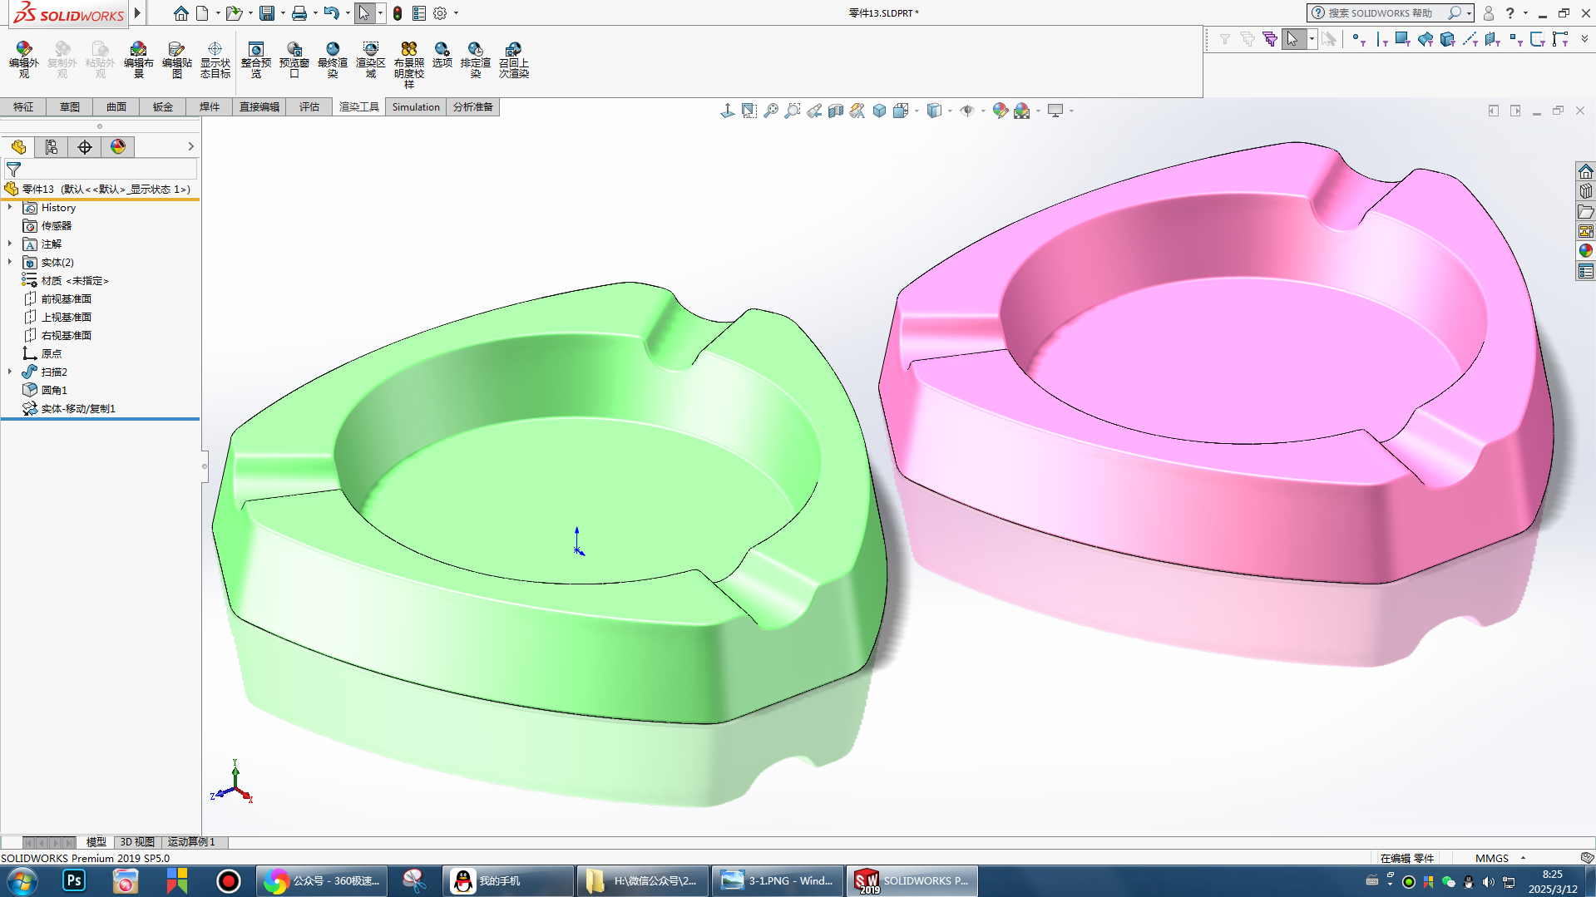Toggle Integrated Preview (整合预览)
This screenshot has width=1596, height=897.
coord(256,60)
